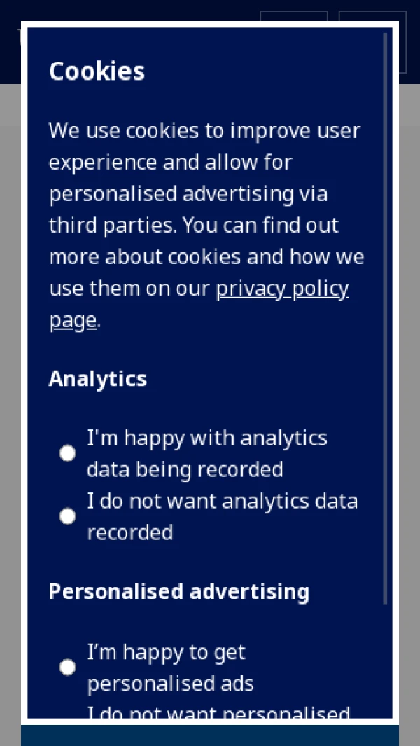This screenshot has width=420, height=746.
Task: Click the Analytics section heading
Action: (97, 379)
